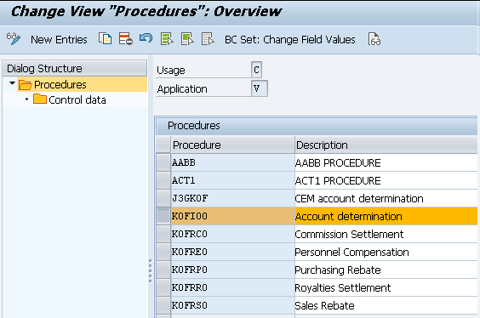Click New Entries button
The height and width of the screenshot is (318, 480).
[x=59, y=39]
